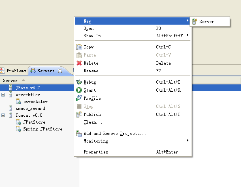The width and height of the screenshot is (241, 187).
Task: Click the Debug bug icon
Action: click(x=79, y=82)
